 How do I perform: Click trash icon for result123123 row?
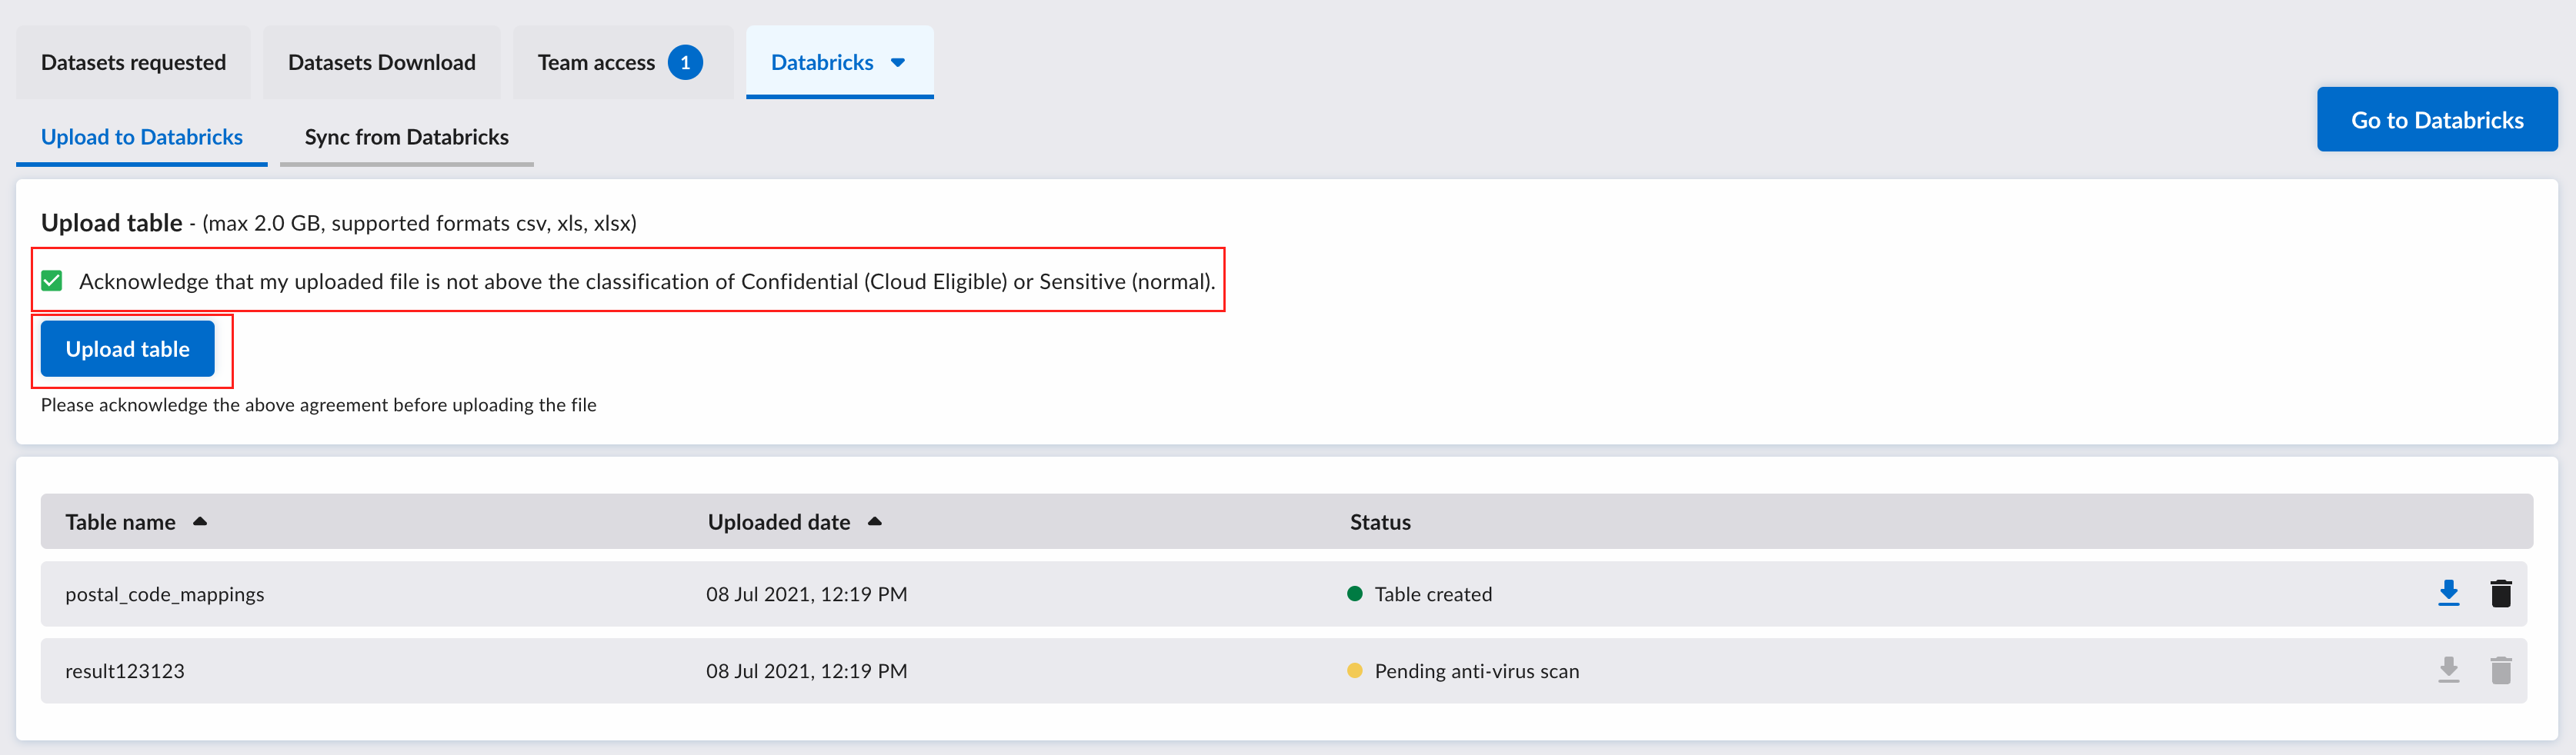(2500, 670)
